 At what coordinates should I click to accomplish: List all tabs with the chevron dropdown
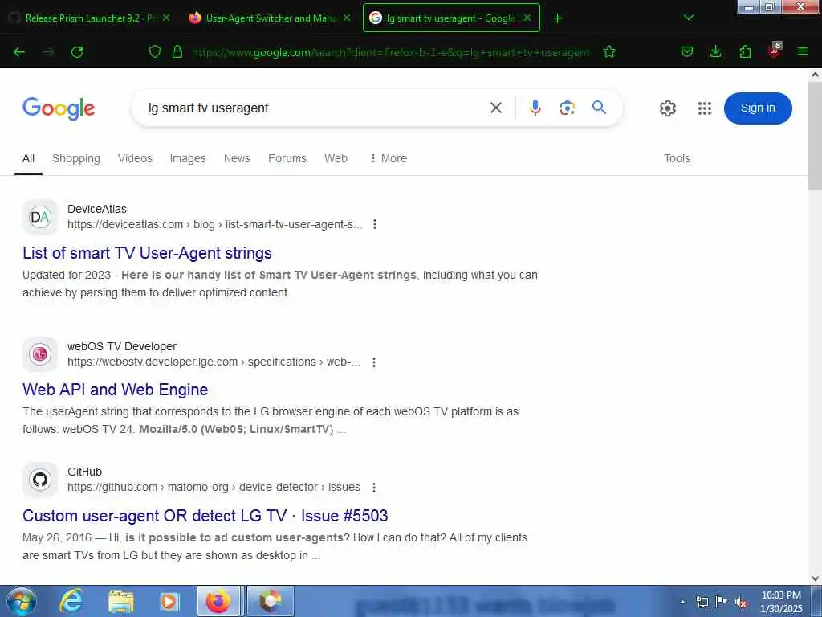(x=689, y=18)
